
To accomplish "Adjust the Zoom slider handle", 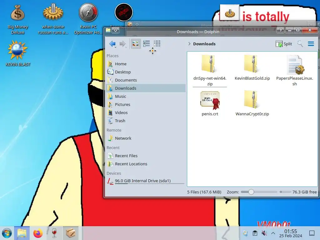I will point(251,192).
